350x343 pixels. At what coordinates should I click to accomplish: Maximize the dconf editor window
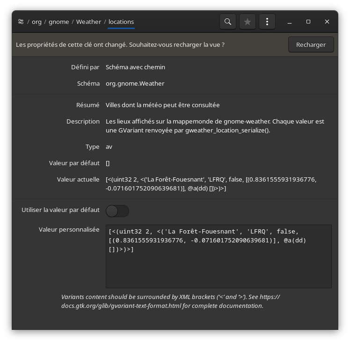pyautogui.click(x=308, y=22)
